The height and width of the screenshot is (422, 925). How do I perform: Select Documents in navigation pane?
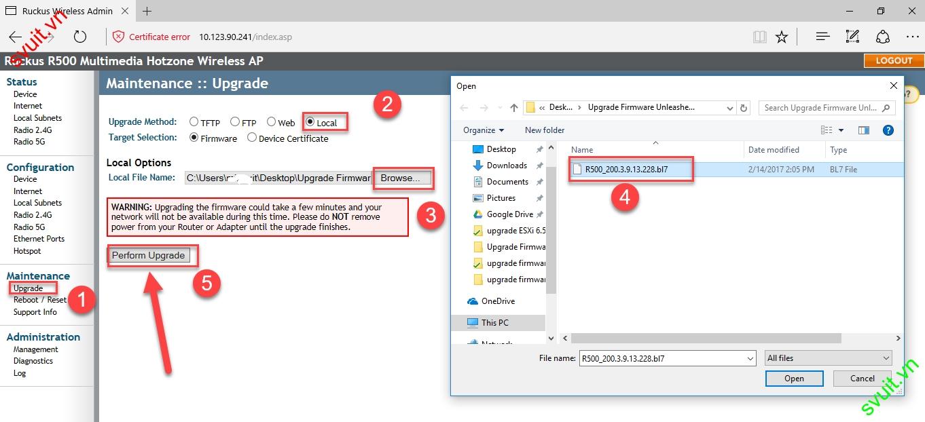coord(507,182)
